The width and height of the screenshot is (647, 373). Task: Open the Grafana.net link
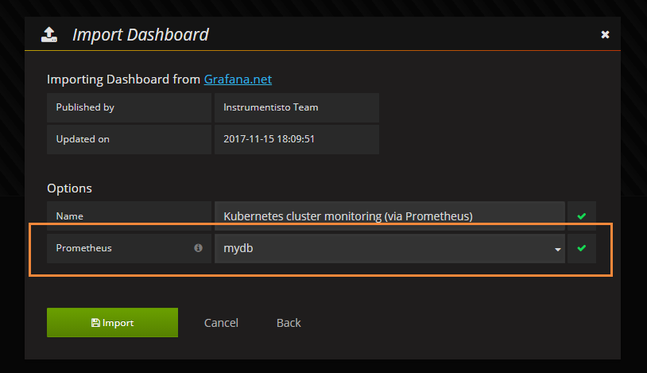238,80
